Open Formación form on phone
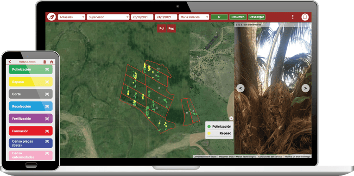 tap(31, 131)
